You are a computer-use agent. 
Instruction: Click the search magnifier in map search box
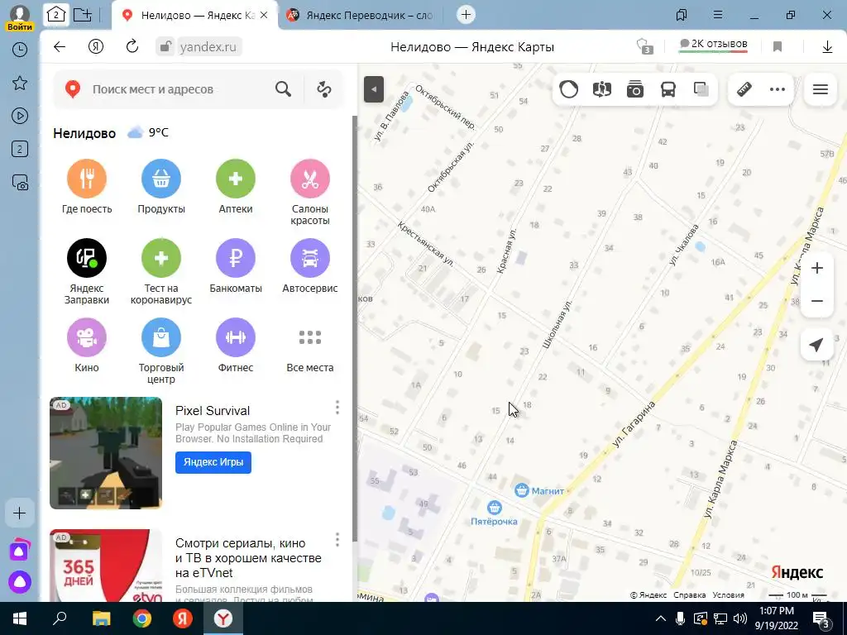(283, 89)
